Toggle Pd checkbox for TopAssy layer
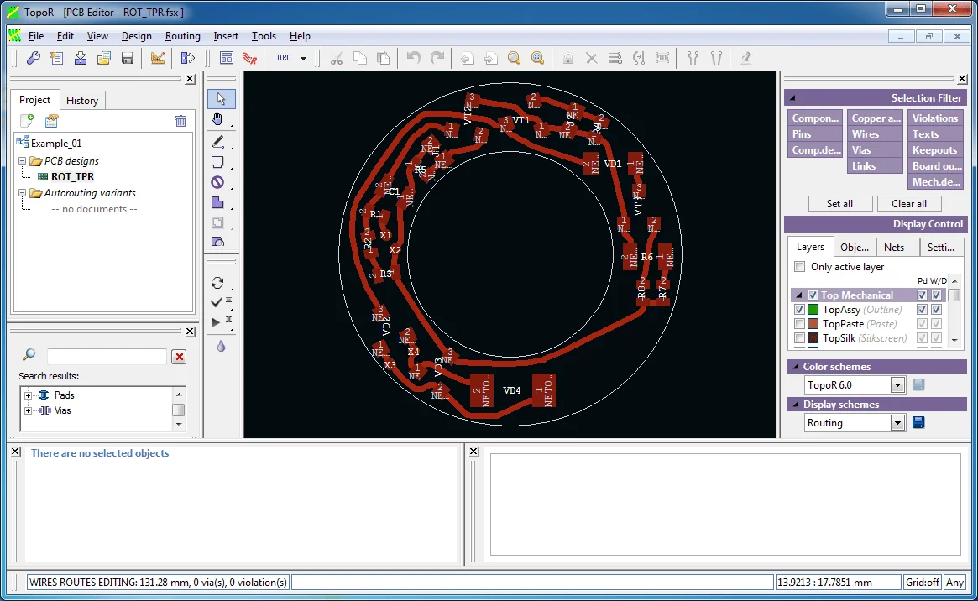Viewport: 978px width, 601px height. click(x=922, y=309)
